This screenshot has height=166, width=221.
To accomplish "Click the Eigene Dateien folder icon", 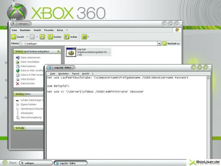I will [x=18, y=105].
